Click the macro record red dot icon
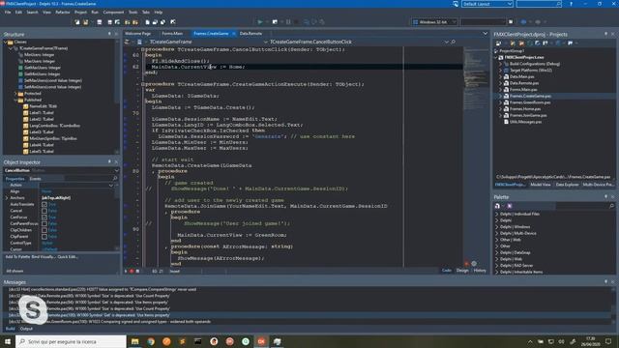 pos(132,271)
